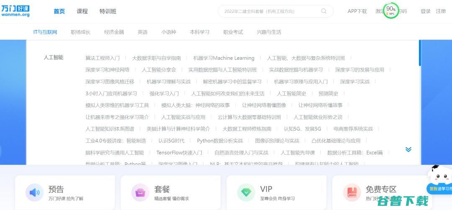The height and width of the screenshot is (210, 452).
Task: Open 云计算与大数据零基础特训班 course
Action: coord(249,117)
